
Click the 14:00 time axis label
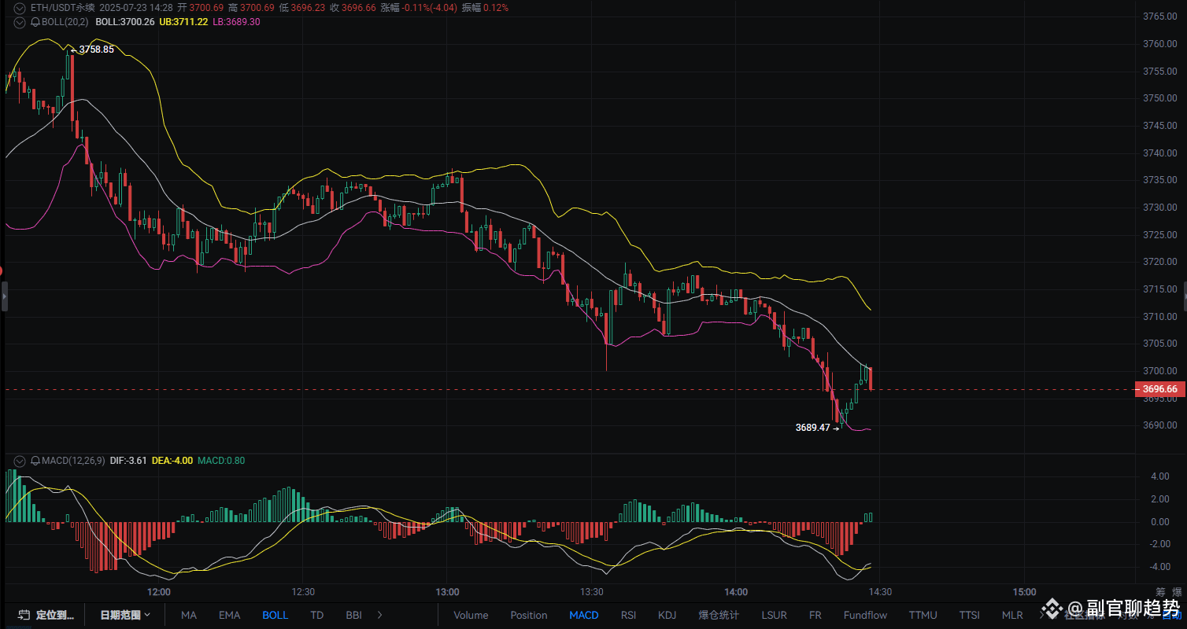(736, 592)
